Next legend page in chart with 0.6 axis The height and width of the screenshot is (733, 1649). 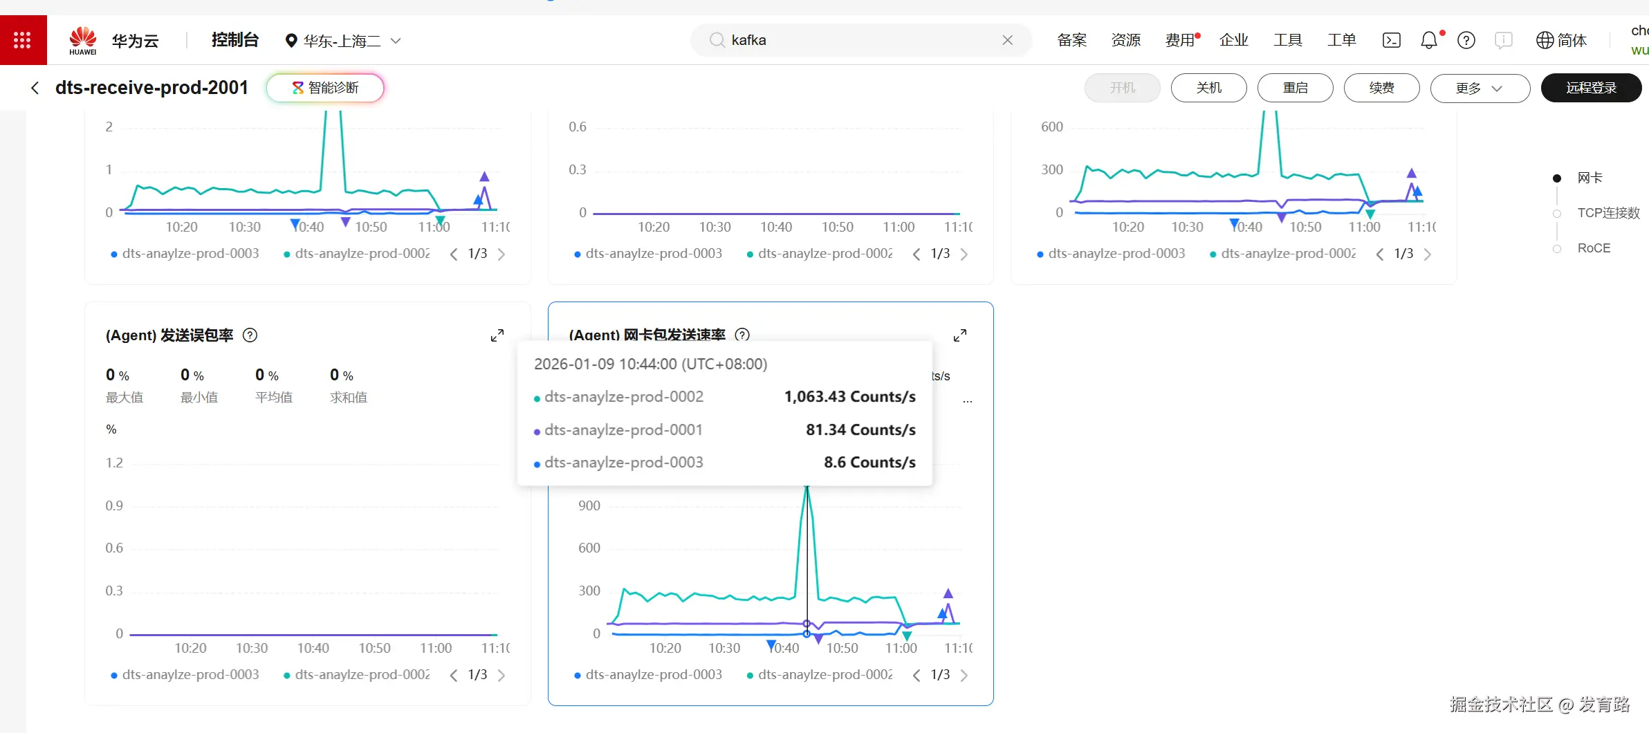click(x=964, y=254)
